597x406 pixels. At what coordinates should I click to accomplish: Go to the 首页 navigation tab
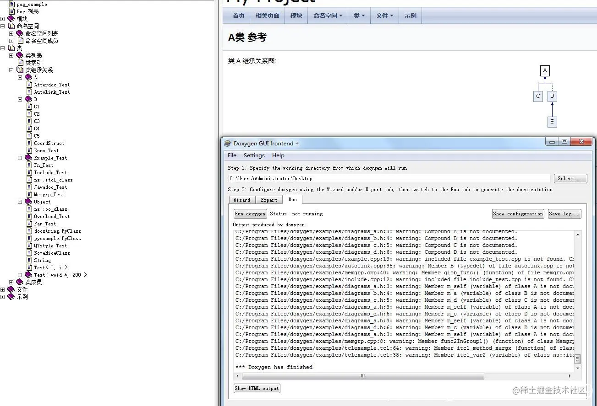[238, 16]
